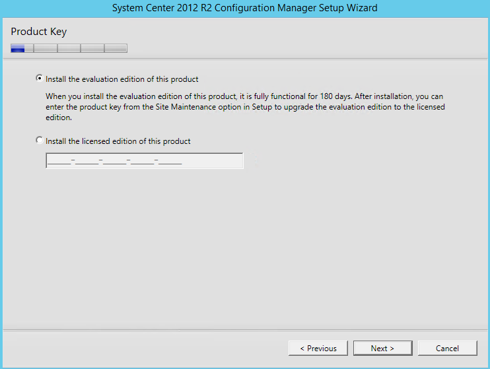
Task: Click the 'Install the evaluation edition' label
Action: 122,79
